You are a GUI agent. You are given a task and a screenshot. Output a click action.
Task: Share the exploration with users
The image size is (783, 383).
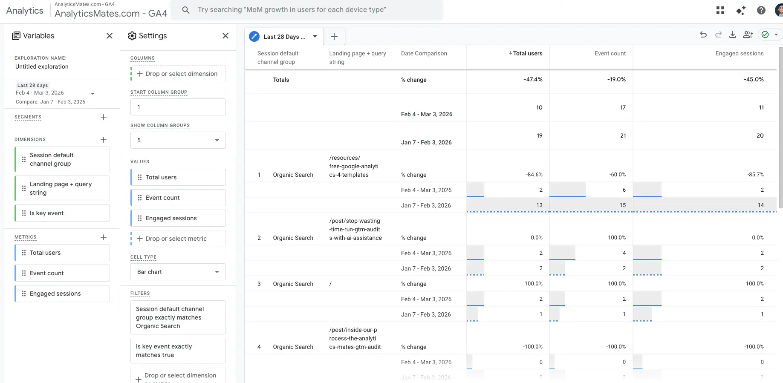(748, 35)
